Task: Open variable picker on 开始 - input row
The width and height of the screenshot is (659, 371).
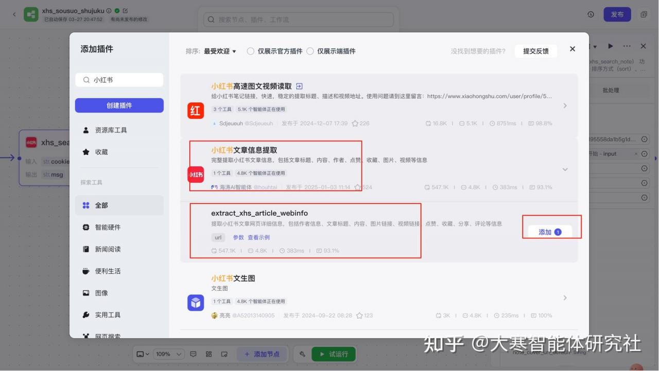Action: coord(644,154)
